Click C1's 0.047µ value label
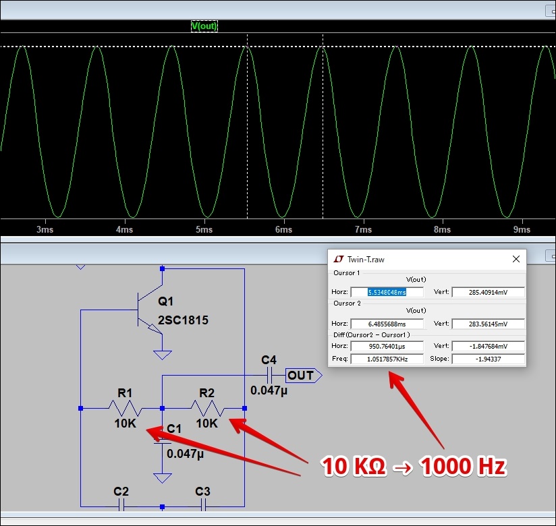This screenshot has width=556, height=526. pyautogui.click(x=185, y=454)
